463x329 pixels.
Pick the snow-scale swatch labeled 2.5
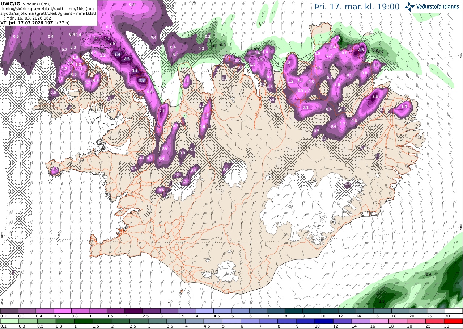[151, 311]
